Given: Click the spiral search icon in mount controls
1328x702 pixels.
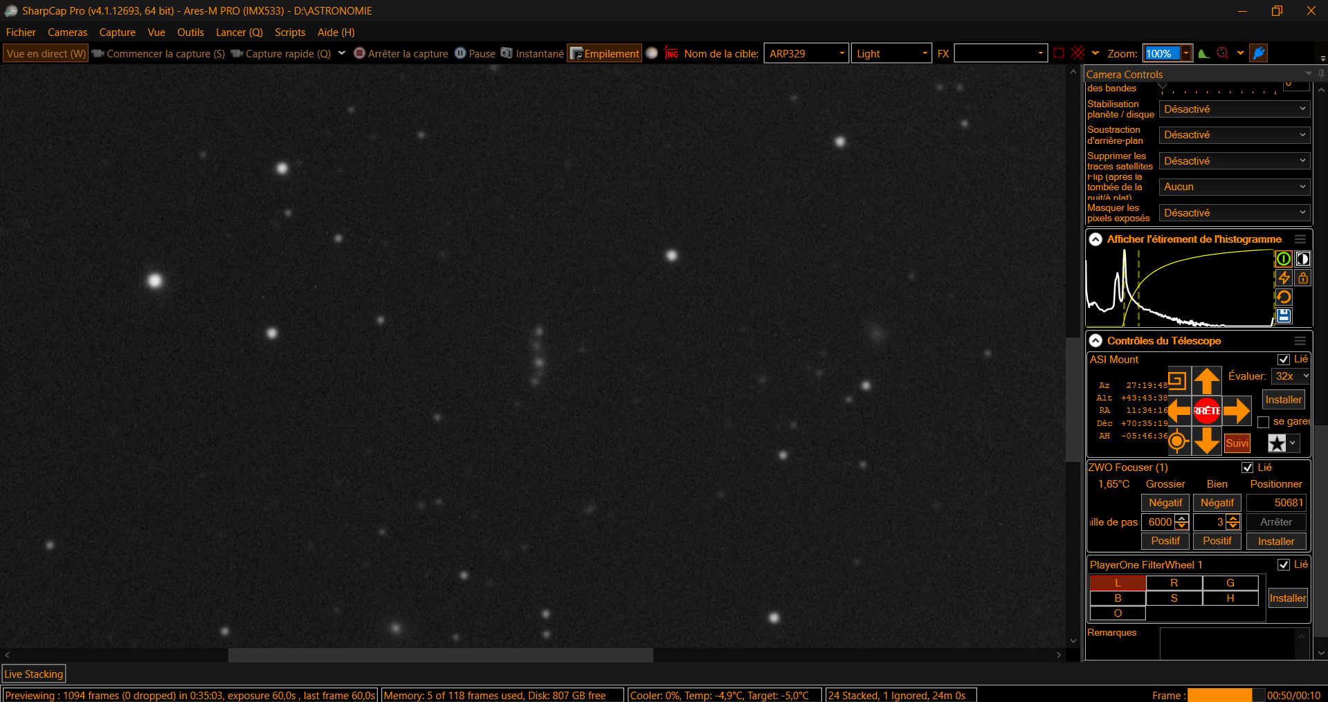Looking at the screenshot, I should [x=1177, y=380].
